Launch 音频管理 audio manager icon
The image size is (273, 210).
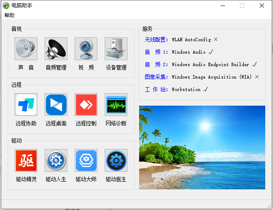point(56,49)
